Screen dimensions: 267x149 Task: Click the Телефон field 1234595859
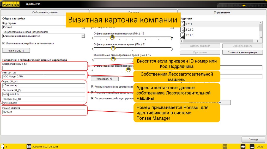coord(44,103)
